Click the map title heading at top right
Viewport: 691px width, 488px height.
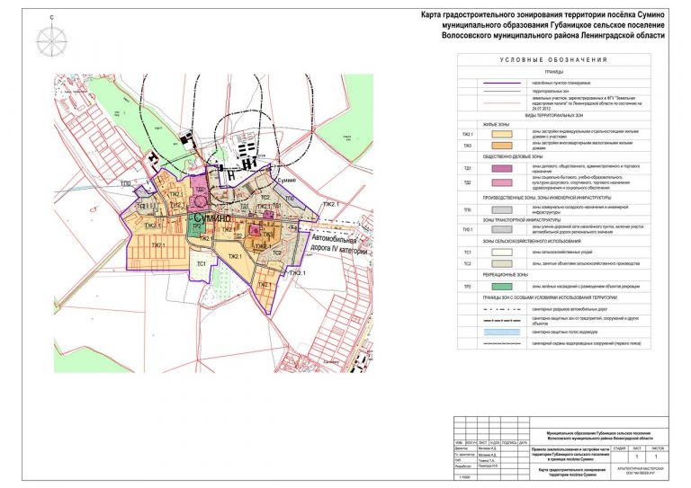pyautogui.click(x=543, y=25)
